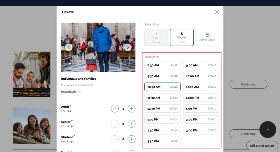Screen dimensions: 280x152
Task: Click Adult discounted price £24
Action: (x=69, y=111)
